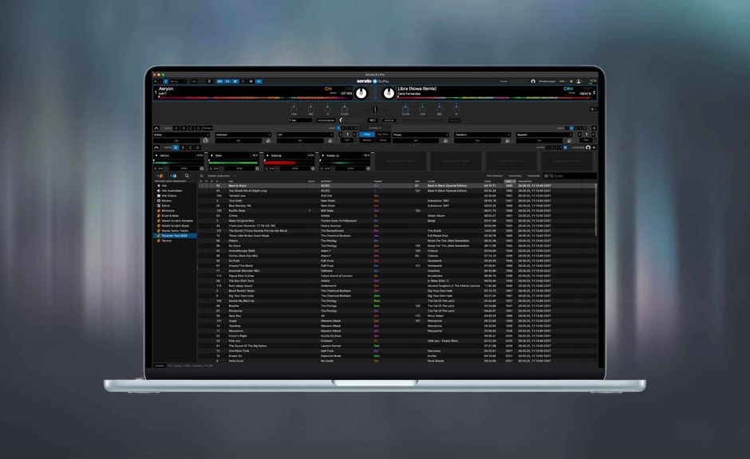Click the left deck FILTER knob
The image size is (750, 459).
[x=345, y=109]
